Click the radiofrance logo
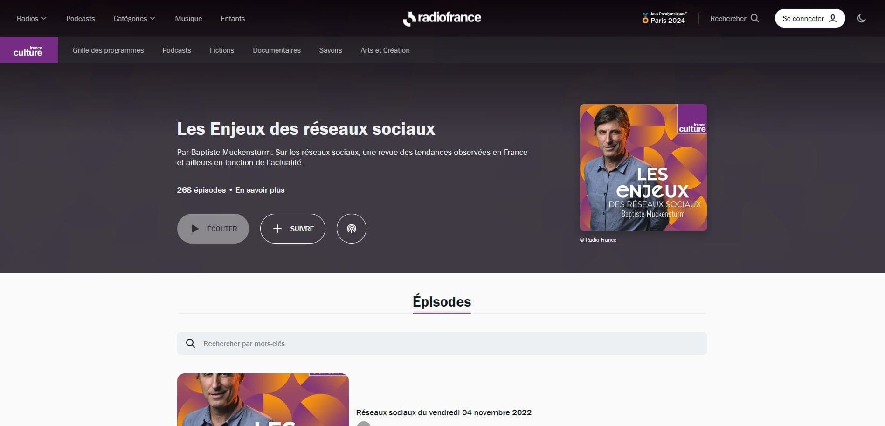 coord(442,18)
